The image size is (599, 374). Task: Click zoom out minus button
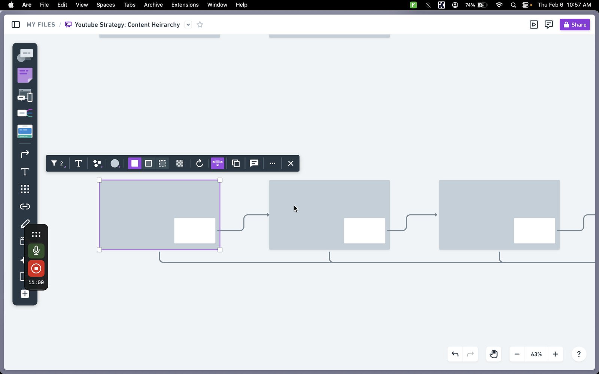tap(517, 354)
